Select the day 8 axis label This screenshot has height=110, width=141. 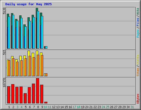tap(38, 107)
